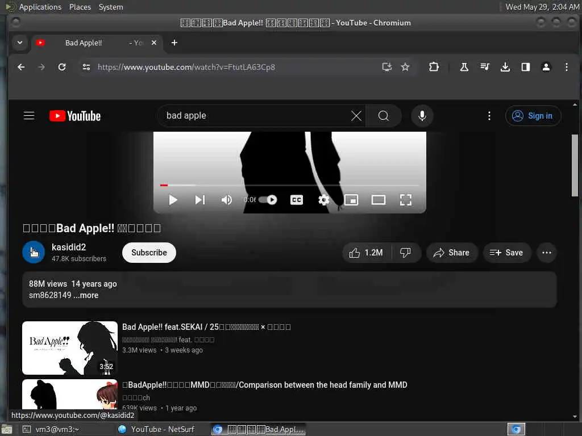Click the Chromium workspace switcher icon

(x=516, y=429)
